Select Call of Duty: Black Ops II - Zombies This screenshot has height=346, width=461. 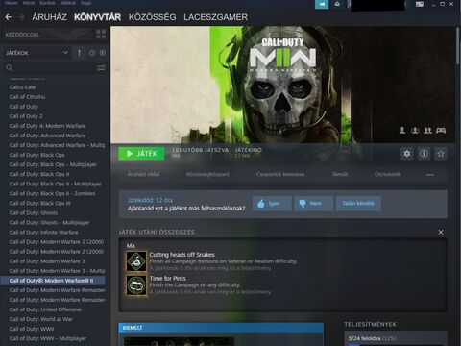[52, 193]
